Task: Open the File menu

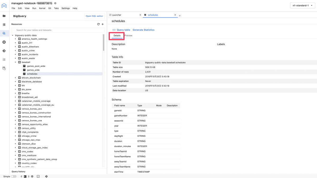Action: point(13,8)
